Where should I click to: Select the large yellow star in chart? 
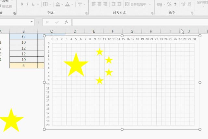coord(76,66)
